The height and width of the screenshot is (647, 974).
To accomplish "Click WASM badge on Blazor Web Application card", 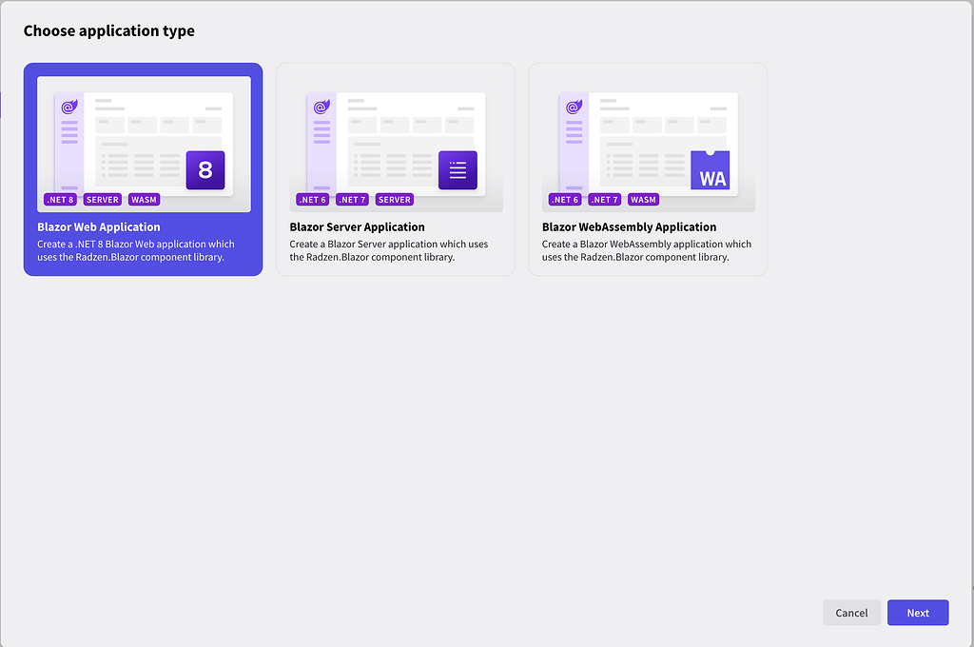I will 144,200.
